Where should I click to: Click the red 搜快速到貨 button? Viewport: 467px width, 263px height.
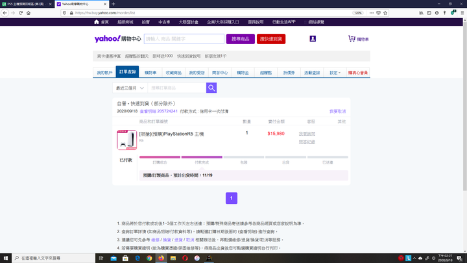coord(271,39)
